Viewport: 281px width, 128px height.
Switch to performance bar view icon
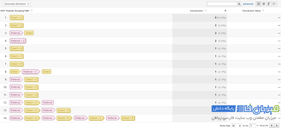click(x=269, y=4)
